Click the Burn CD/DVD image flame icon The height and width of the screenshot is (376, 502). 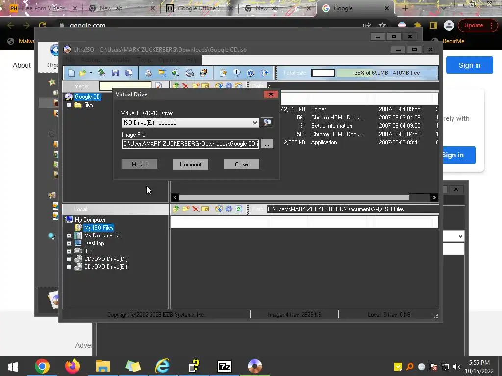pyautogui.click(x=203, y=73)
